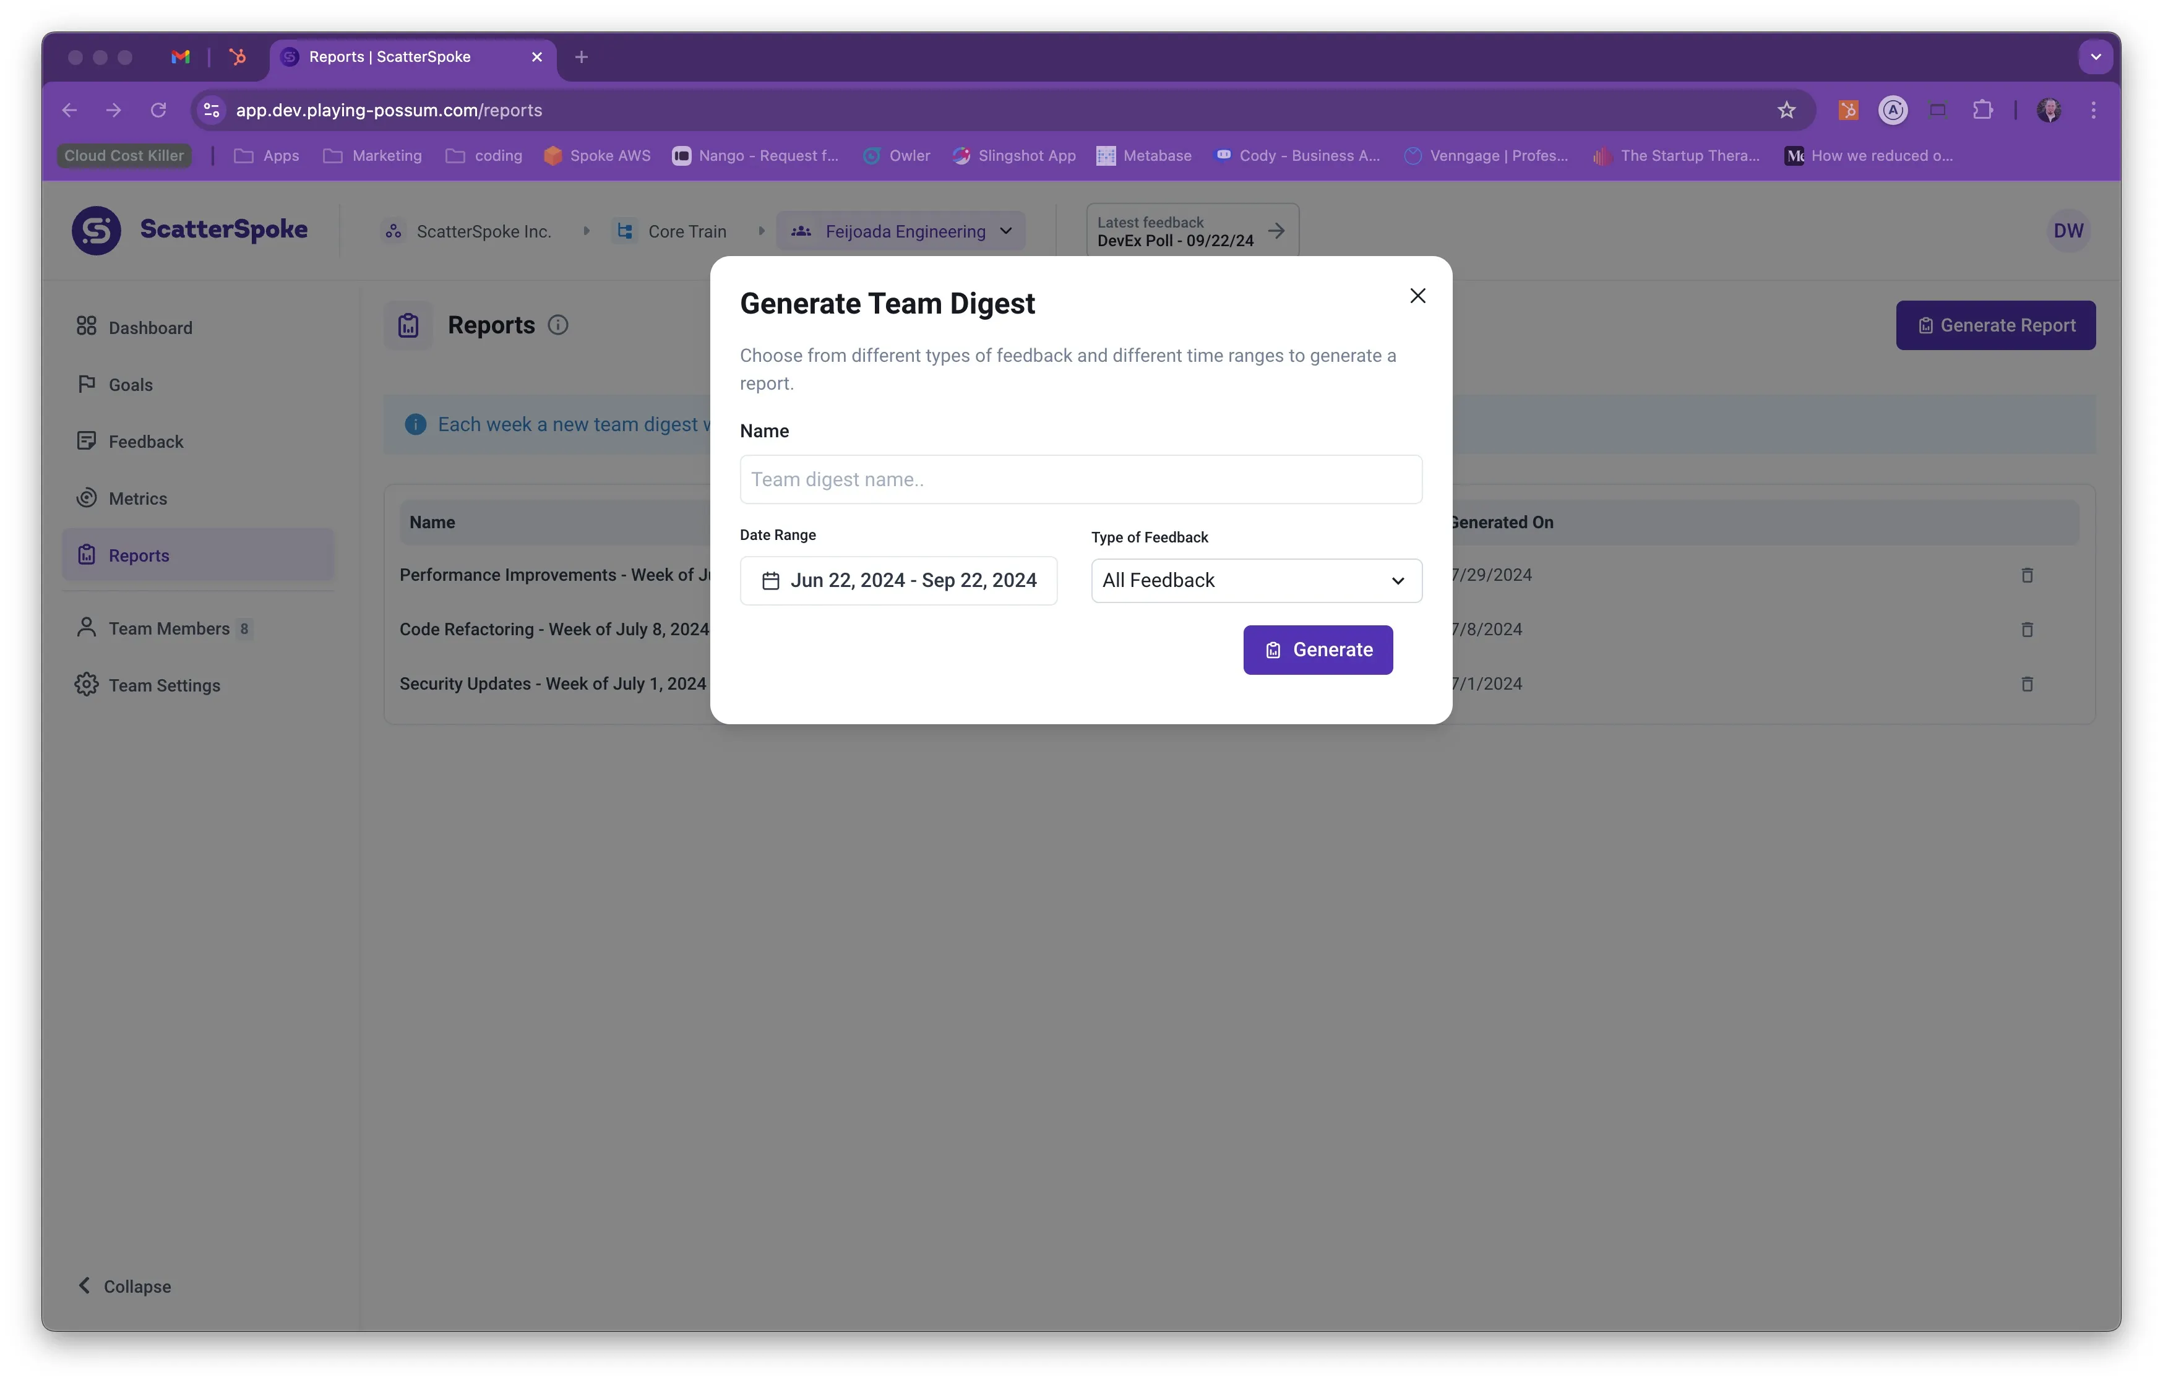Screen dimensions: 2163x1383
Task: Go to Metrics in the sidebar
Action: [137, 499]
